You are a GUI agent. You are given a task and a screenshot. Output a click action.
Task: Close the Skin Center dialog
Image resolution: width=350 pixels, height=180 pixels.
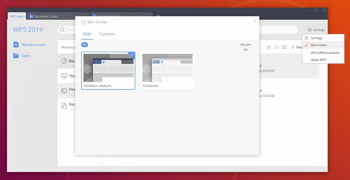point(255,21)
